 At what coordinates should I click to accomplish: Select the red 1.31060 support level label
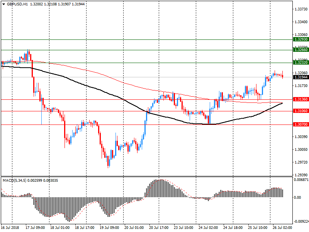pos(301,111)
